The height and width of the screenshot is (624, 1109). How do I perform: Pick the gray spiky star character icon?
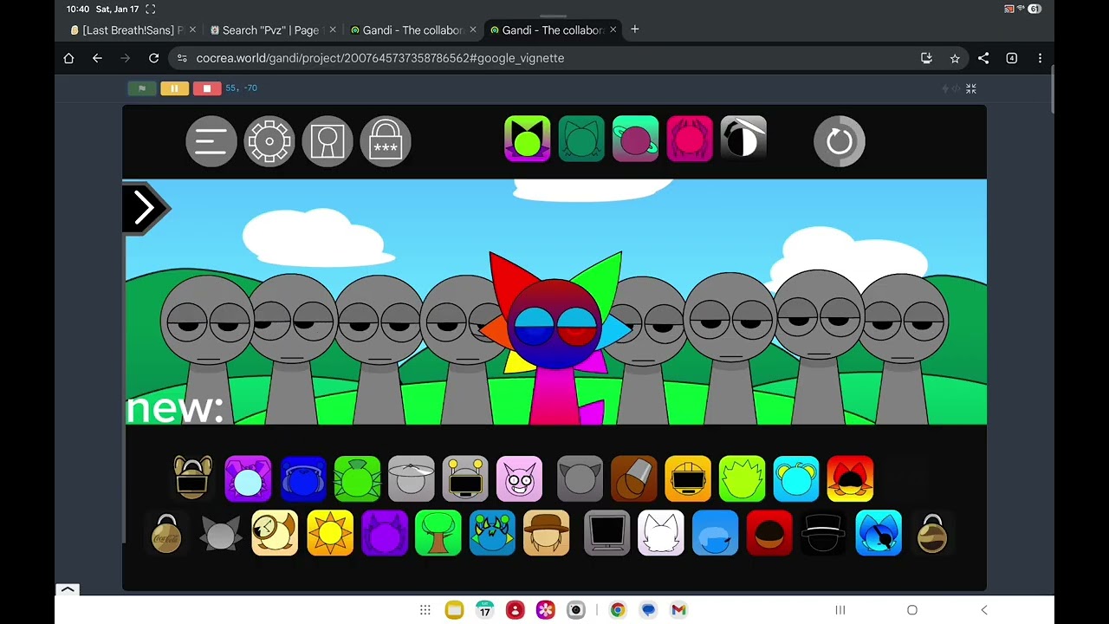click(221, 533)
